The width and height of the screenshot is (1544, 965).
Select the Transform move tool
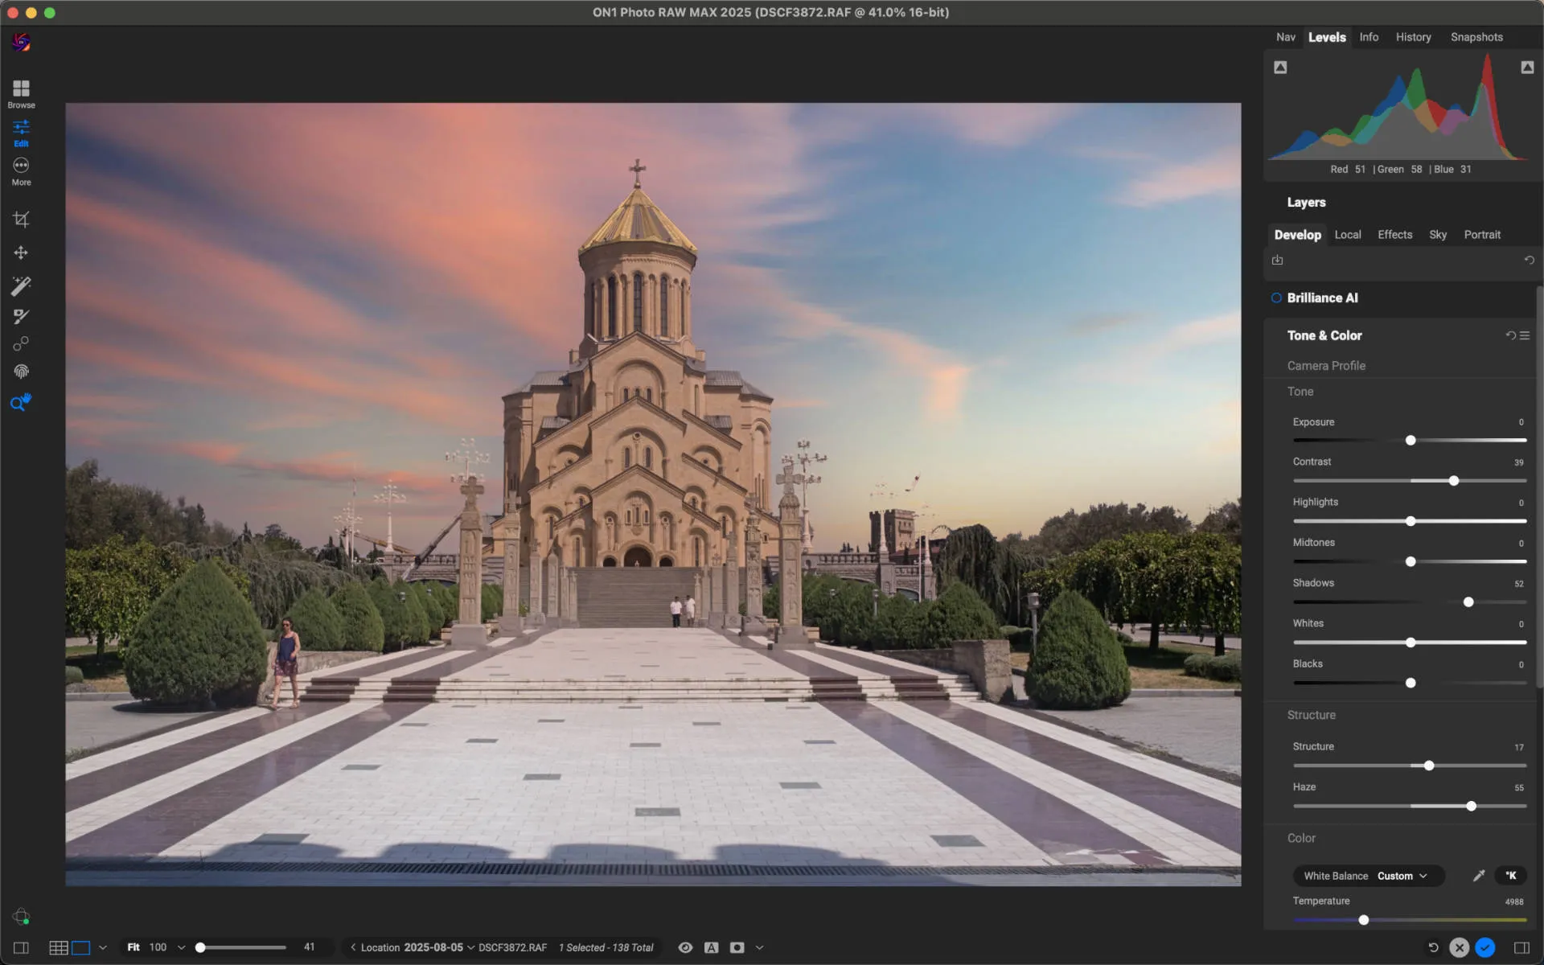21,253
